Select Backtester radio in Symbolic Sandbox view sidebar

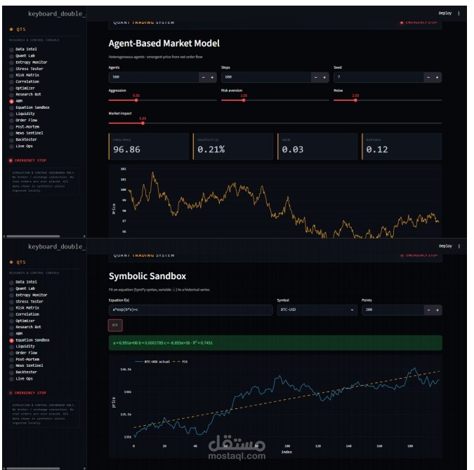click(x=11, y=372)
